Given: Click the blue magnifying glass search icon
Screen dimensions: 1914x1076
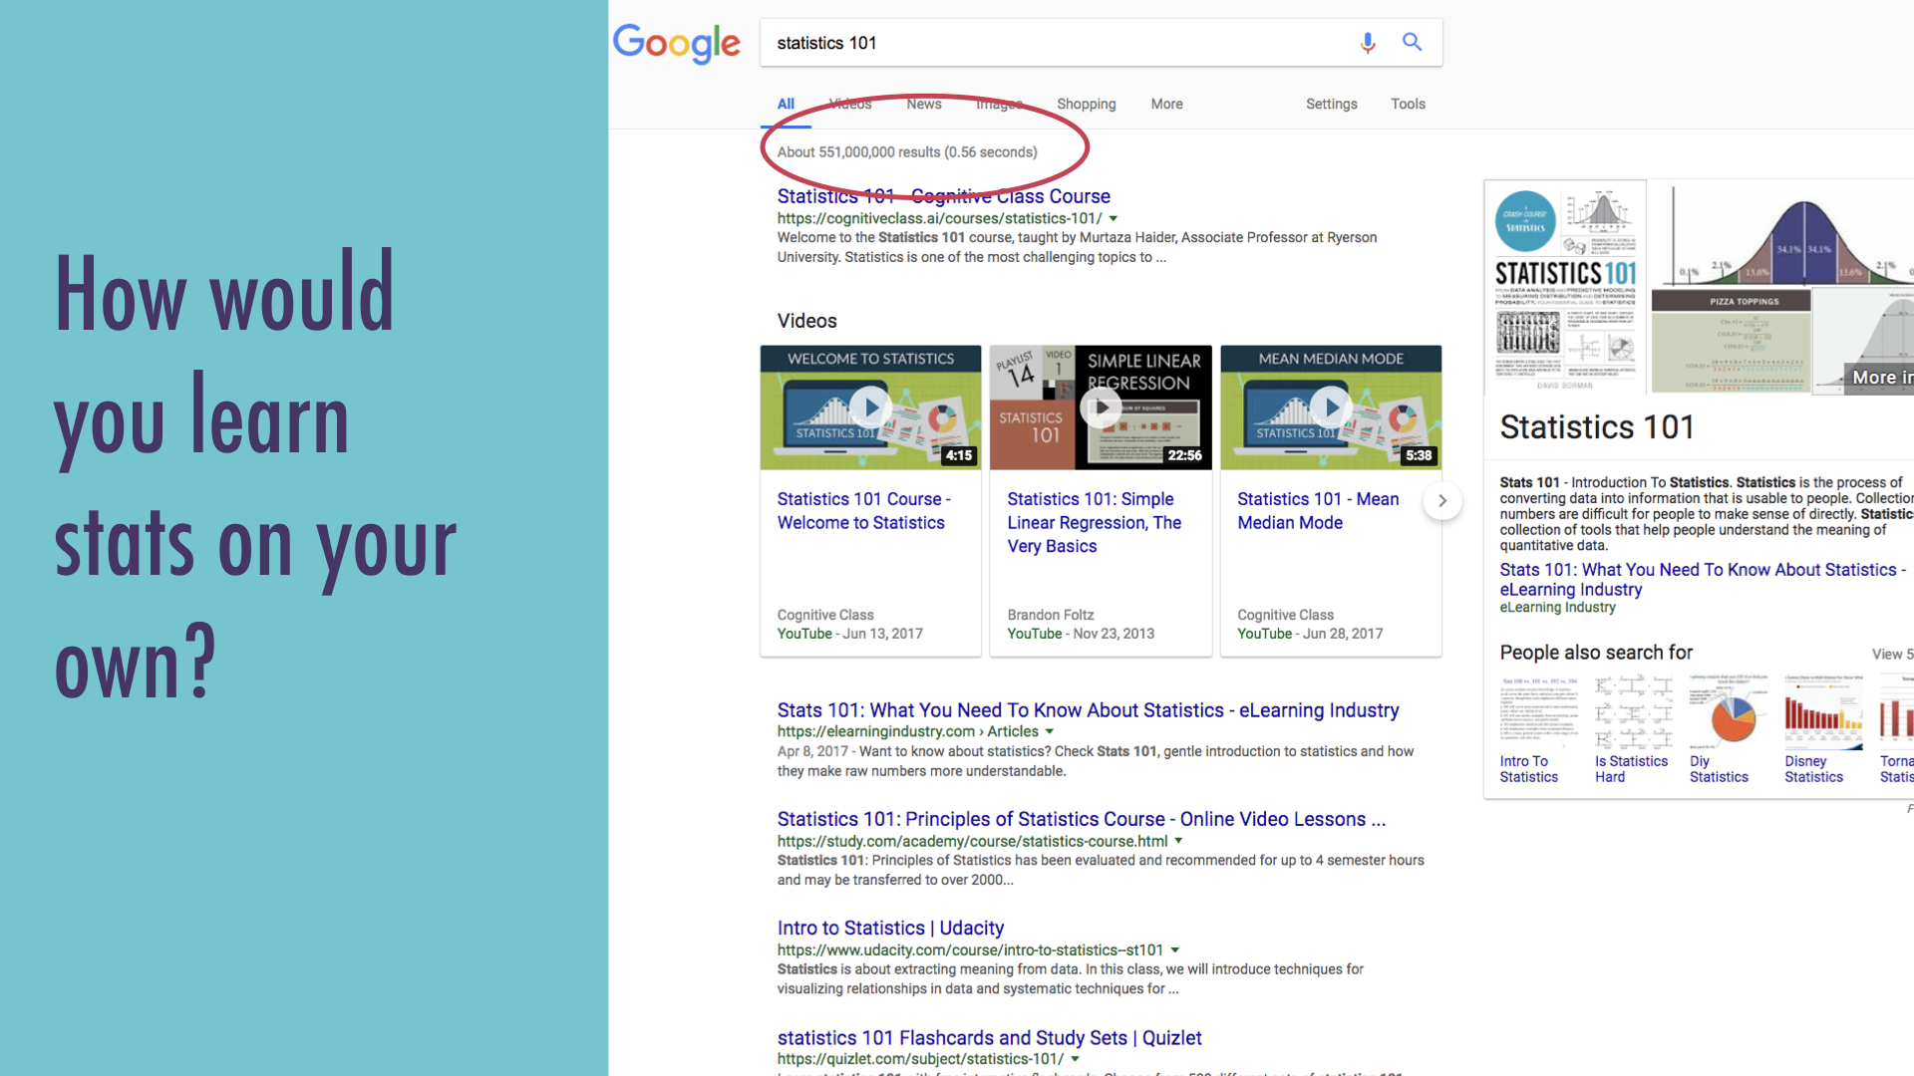Looking at the screenshot, I should 1412,42.
